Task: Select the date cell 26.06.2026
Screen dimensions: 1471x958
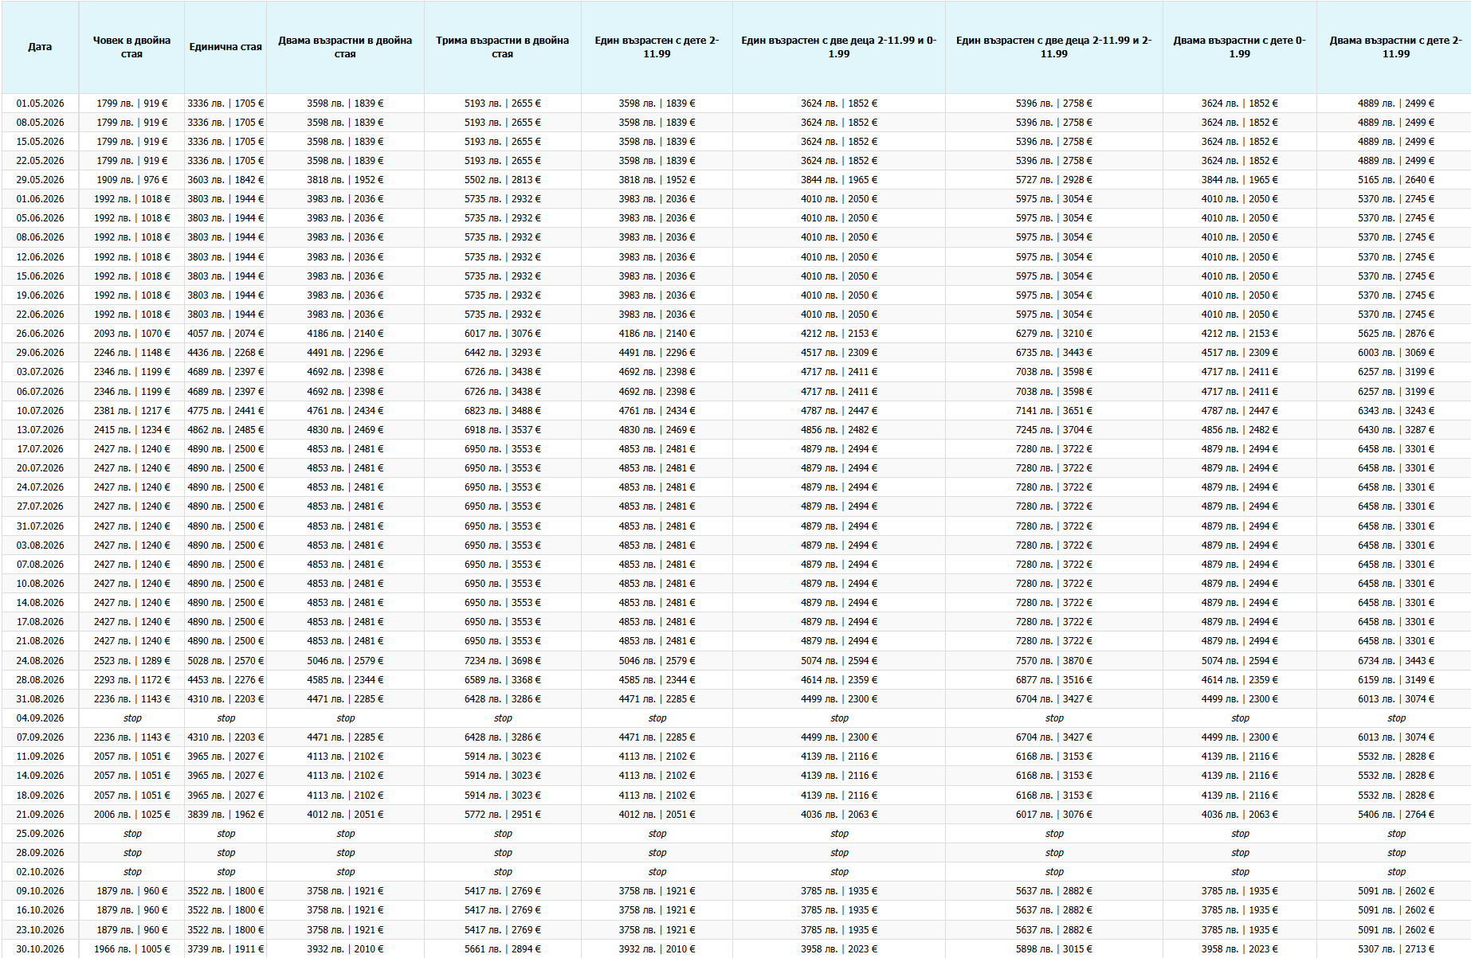Action: [x=40, y=334]
